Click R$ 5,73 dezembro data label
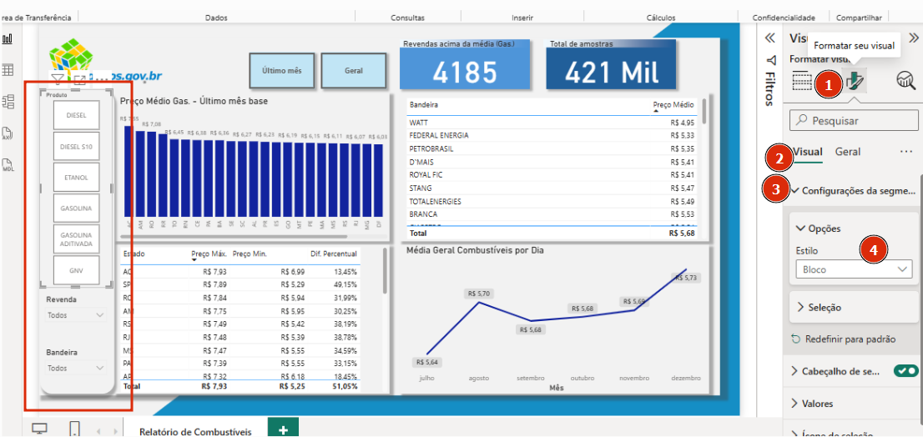Image resolution: width=923 pixels, height=437 pixels. pyautogui.click(x=684, y=278)
